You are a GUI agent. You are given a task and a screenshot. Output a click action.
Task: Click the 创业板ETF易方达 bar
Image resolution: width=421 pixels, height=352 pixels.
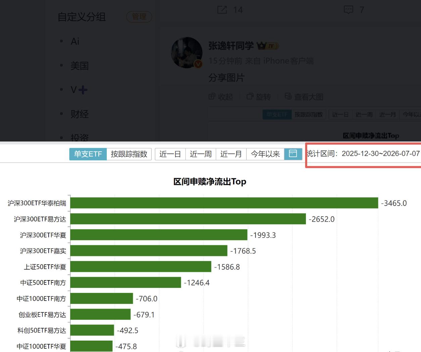click(100, 314)
